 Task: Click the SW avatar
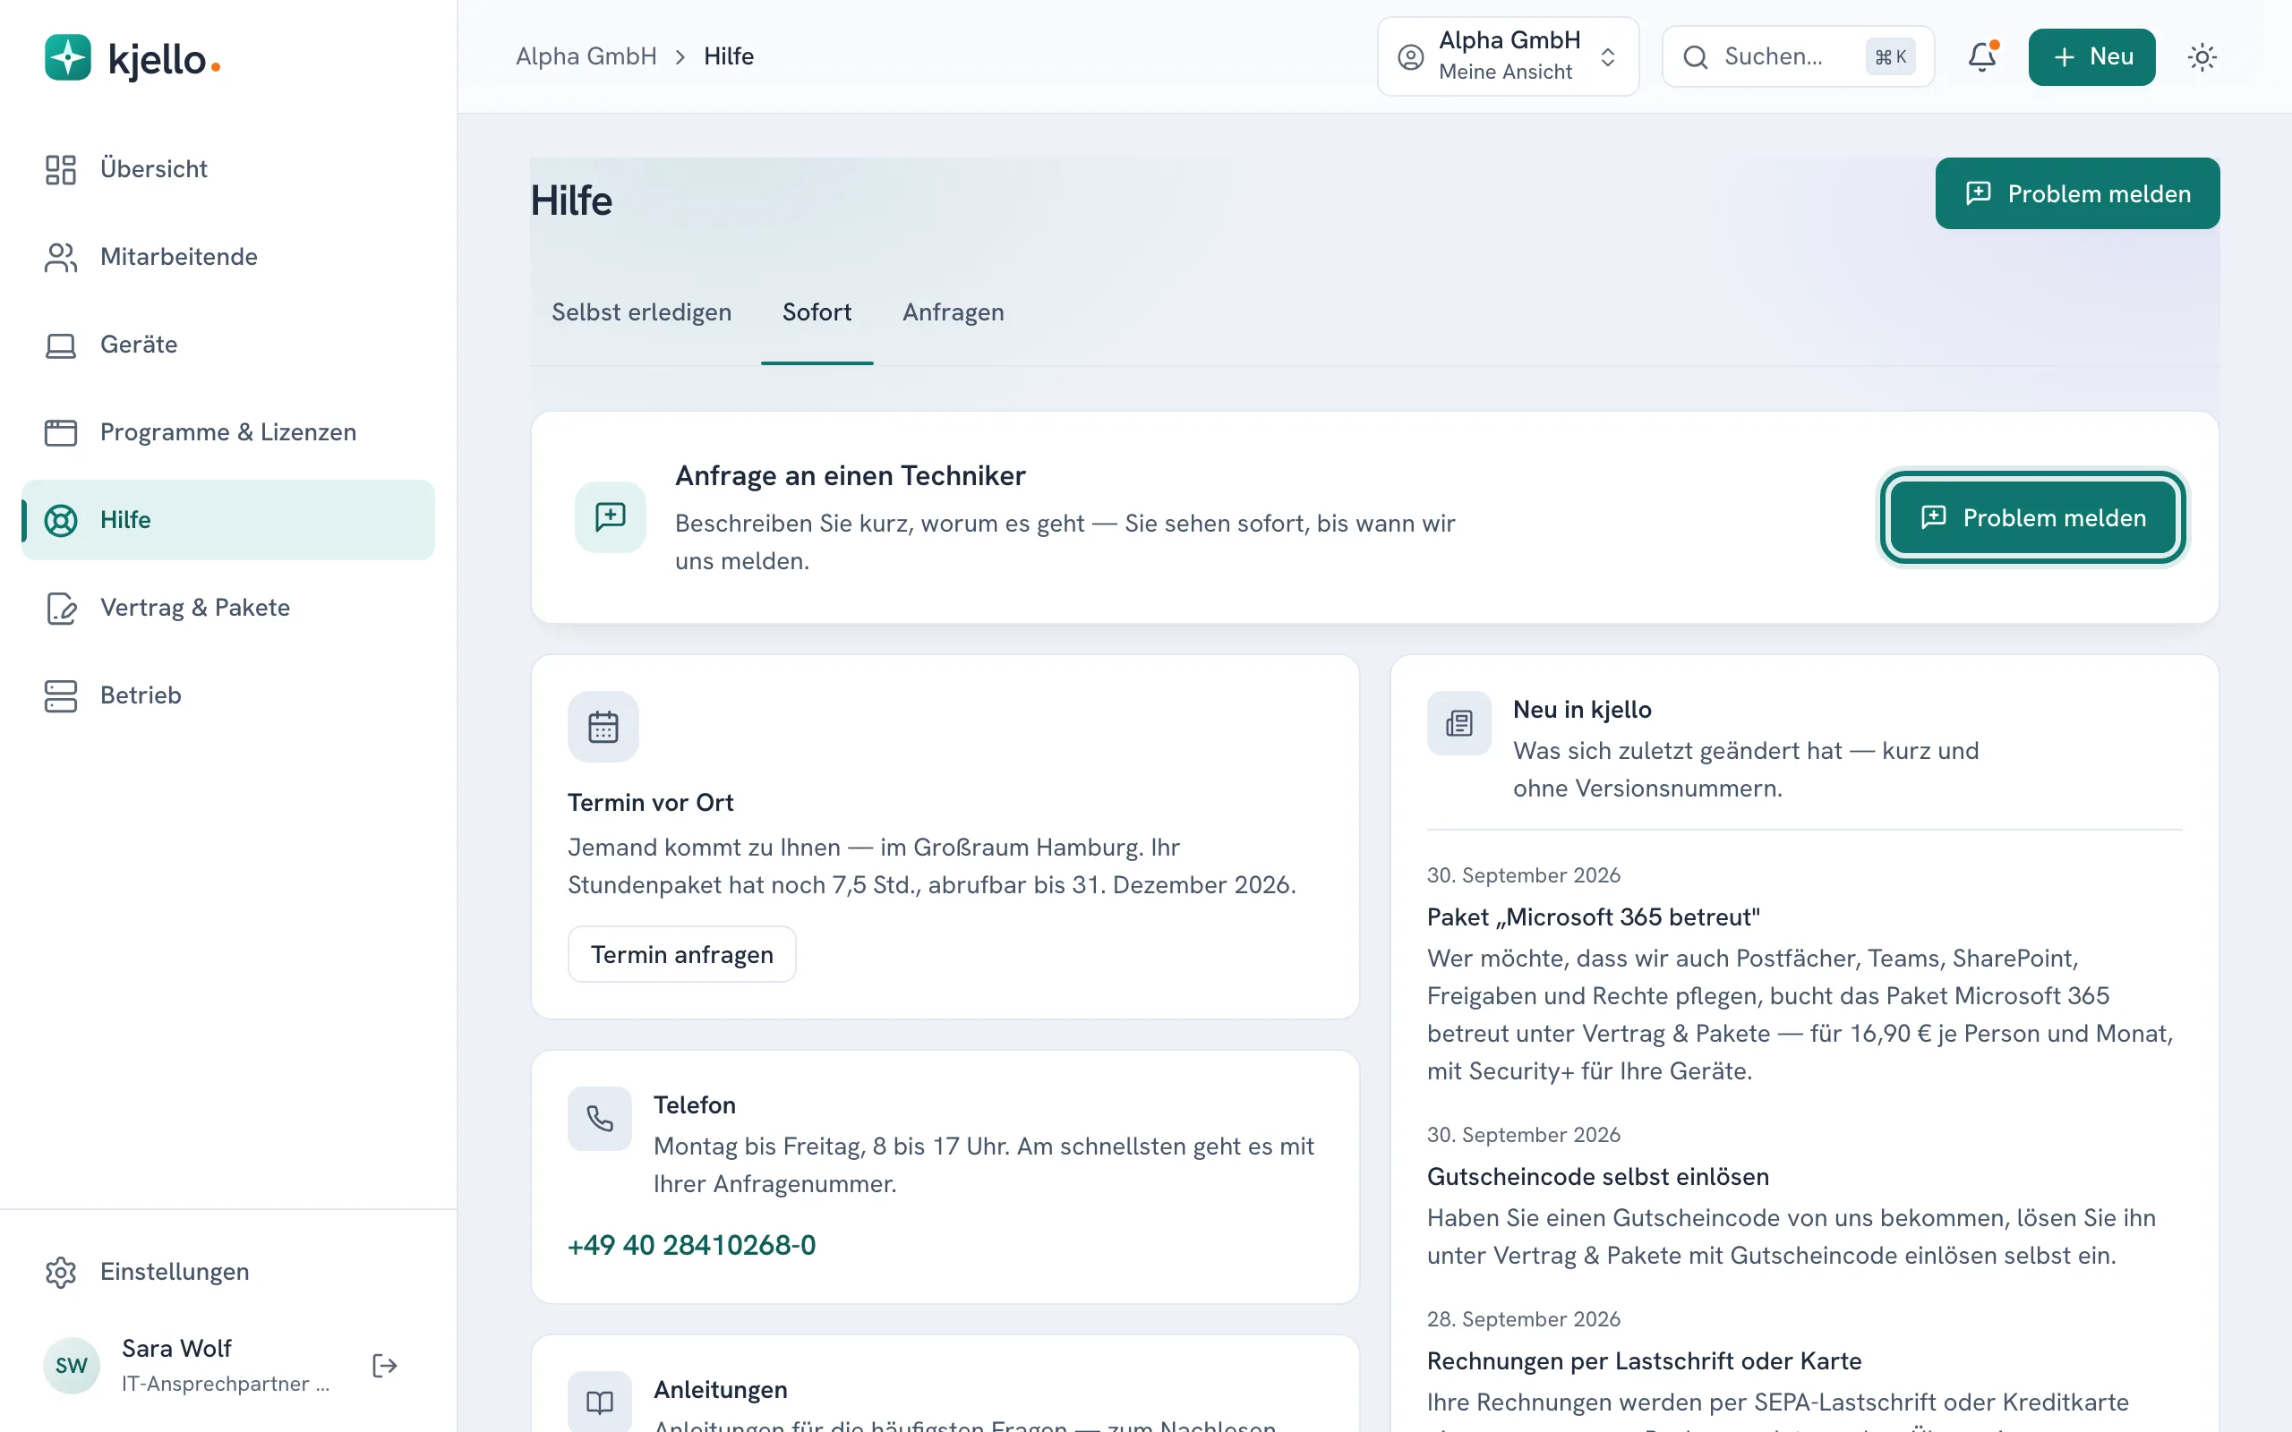point(71,1365)
